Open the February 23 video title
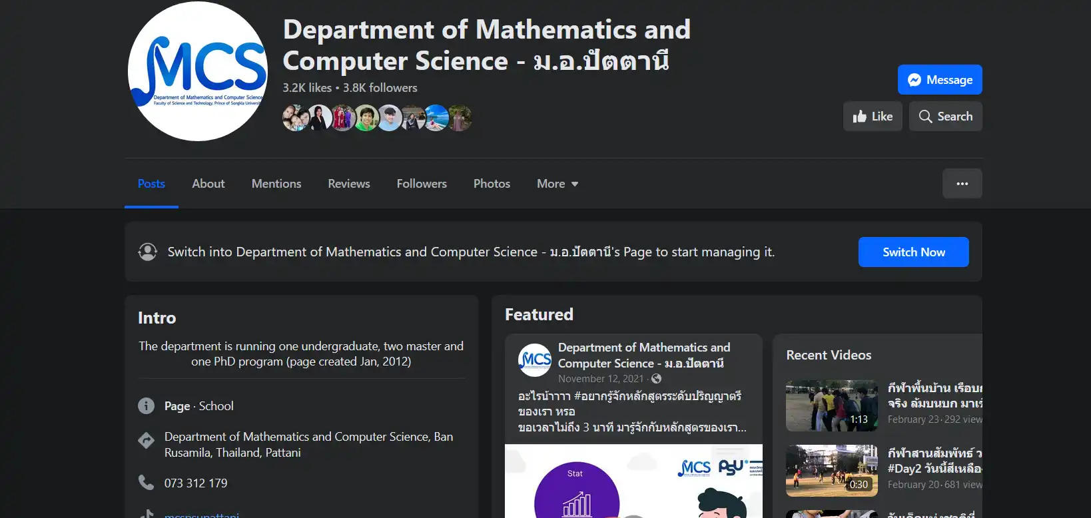Image resolution: width=1091 pixels, height=518 pixels. click(934, 395)
